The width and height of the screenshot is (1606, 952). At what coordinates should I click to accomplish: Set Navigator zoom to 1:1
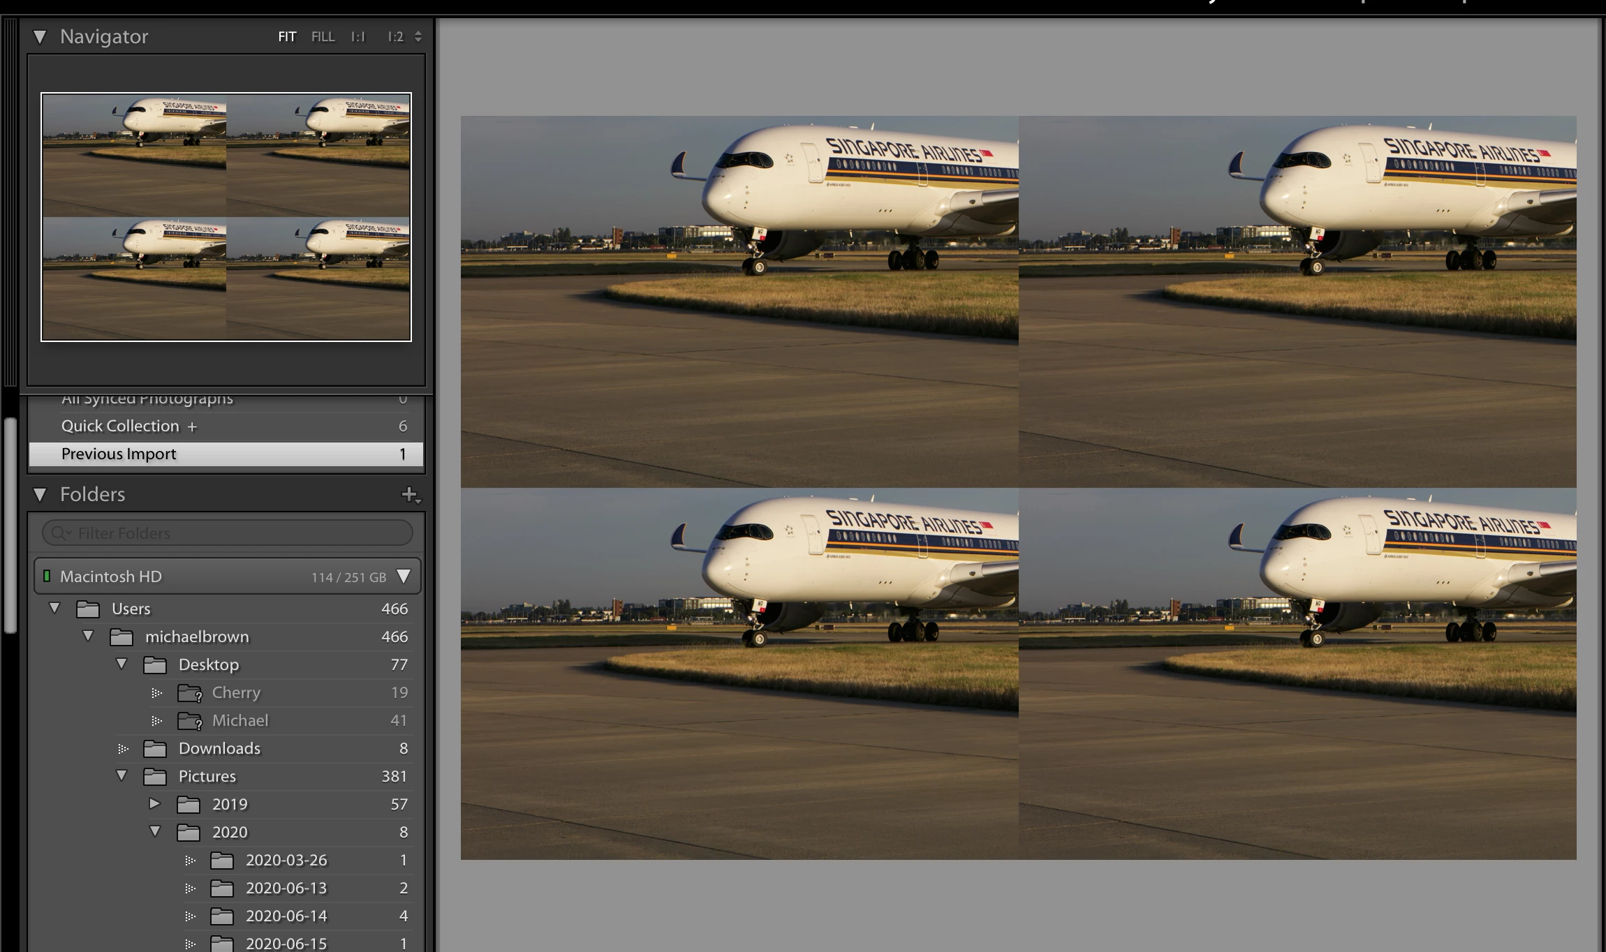click(358, 37)
